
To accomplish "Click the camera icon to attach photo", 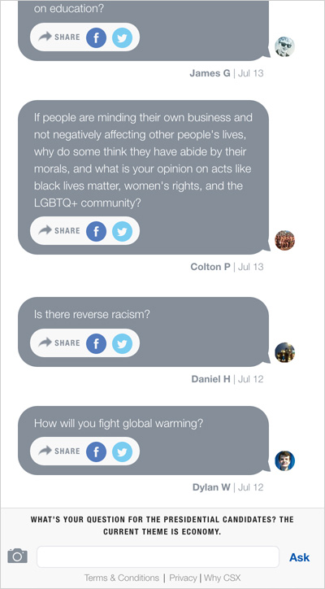I will tap(18, 556).
